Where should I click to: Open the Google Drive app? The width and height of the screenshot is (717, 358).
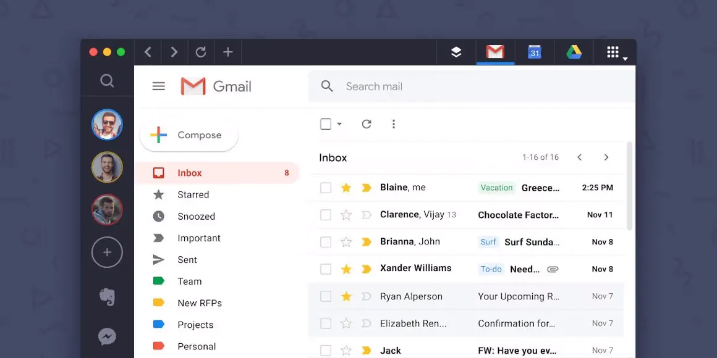point(574,52)
